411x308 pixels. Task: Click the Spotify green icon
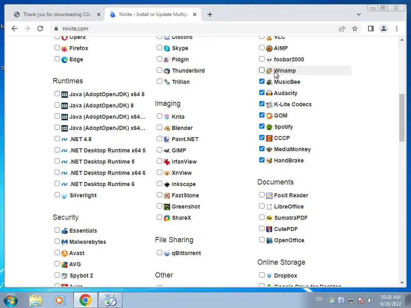(269, 127)
